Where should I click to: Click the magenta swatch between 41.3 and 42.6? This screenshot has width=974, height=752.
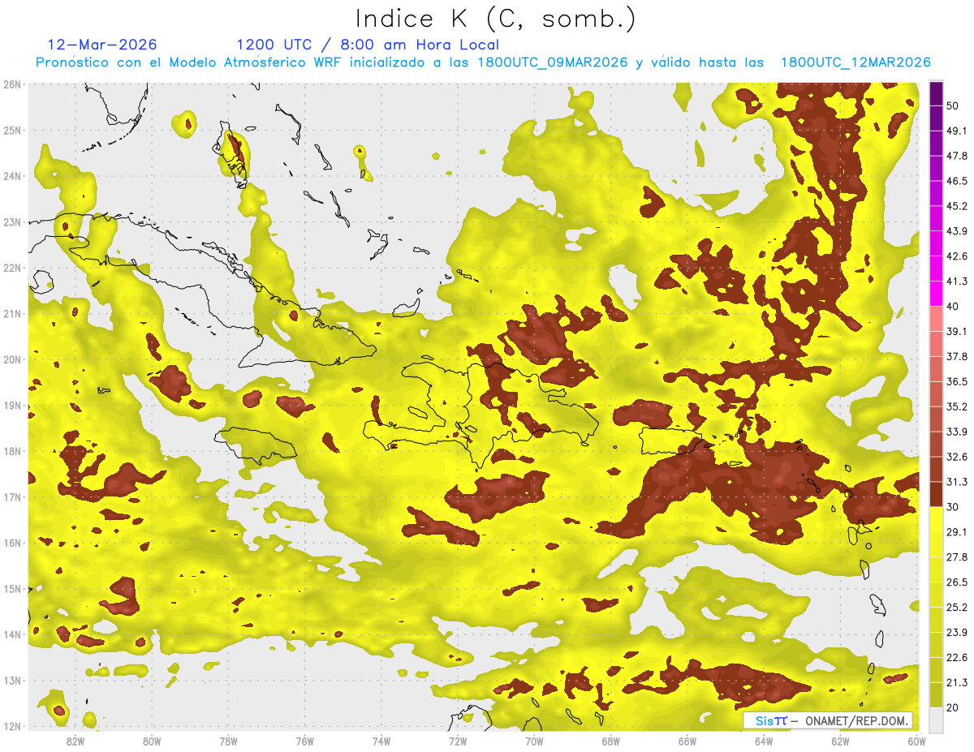pyautogui.click(x=936, y=269)
